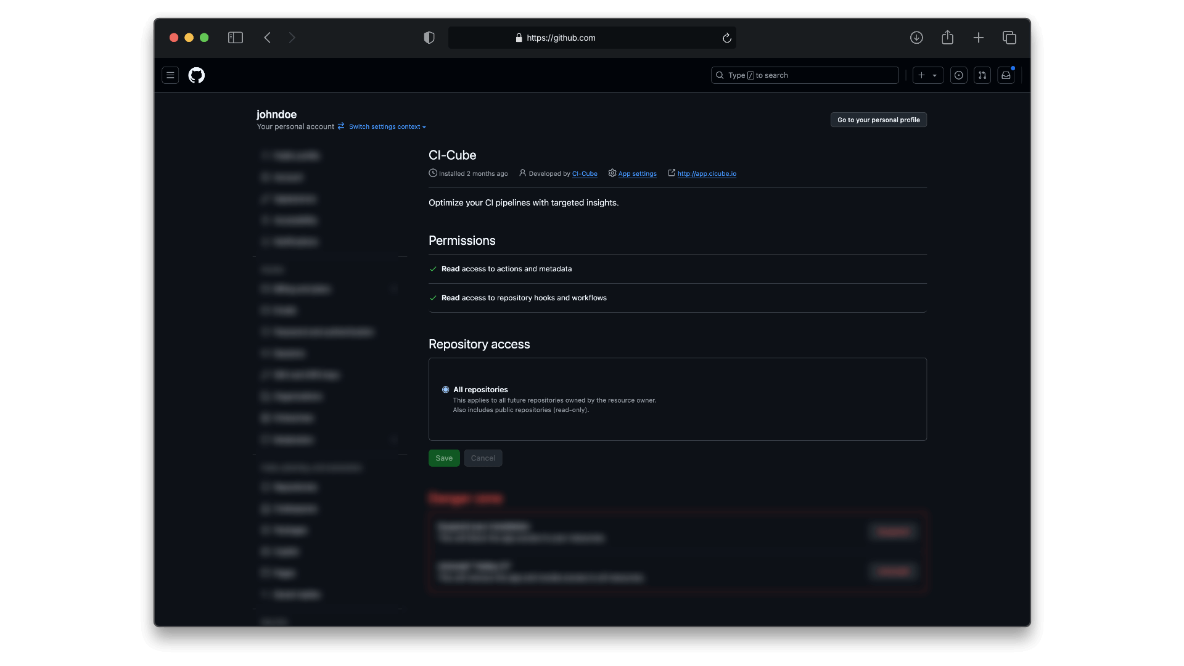
Task: Click the privacy shield icon
Action: [x=429, y=38]
